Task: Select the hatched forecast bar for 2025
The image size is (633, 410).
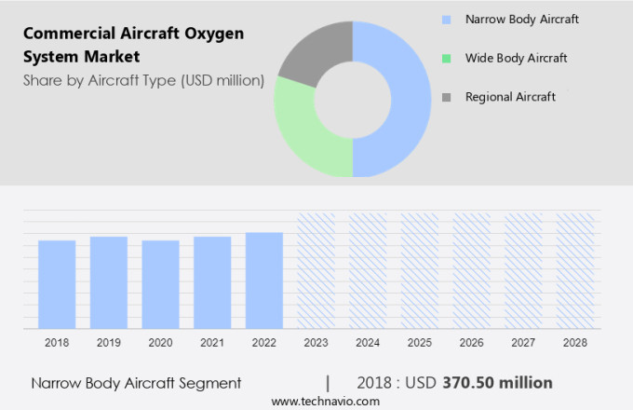Action: tap(420, 270)
